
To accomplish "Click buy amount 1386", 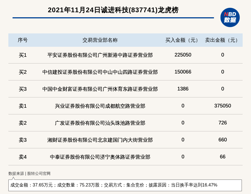I will click(x=183, y=89).
